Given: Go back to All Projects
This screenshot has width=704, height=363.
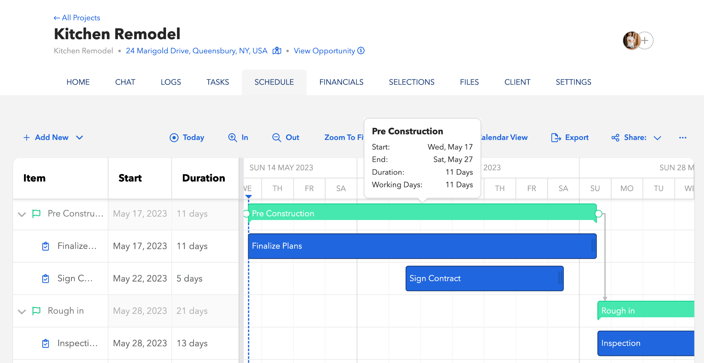Looking at the screenshot, I should tap(77, 18).
